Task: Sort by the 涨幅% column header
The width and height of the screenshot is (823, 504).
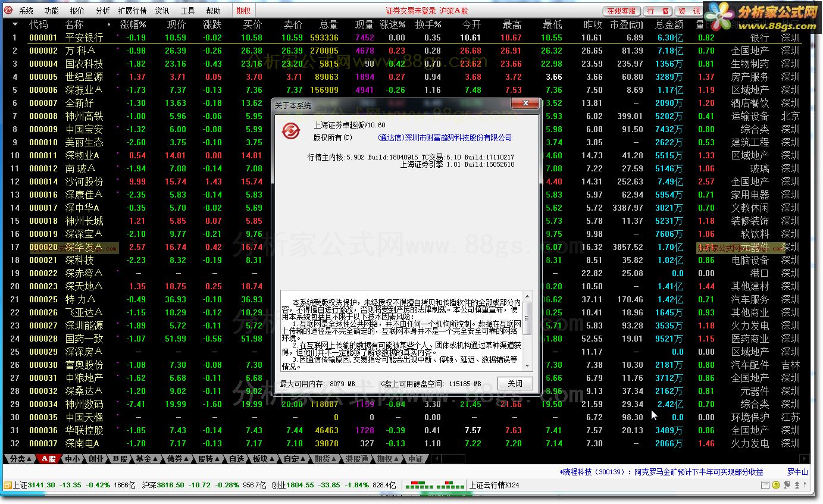Action: click(x=133, y=24)
